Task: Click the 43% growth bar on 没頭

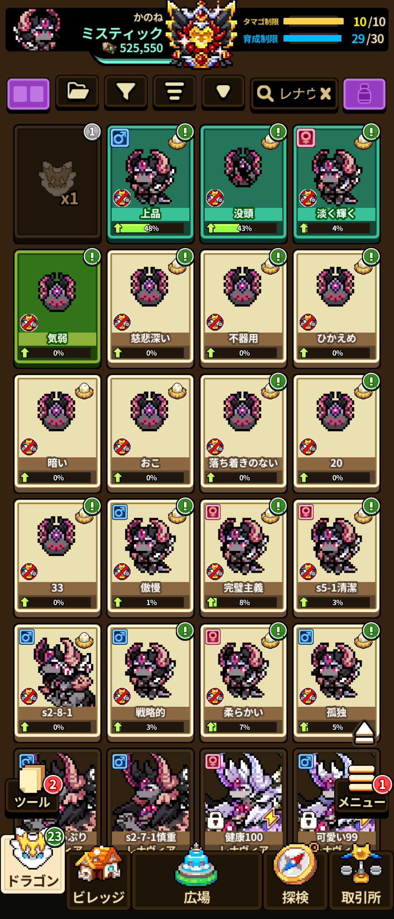Action: point(243,228)
